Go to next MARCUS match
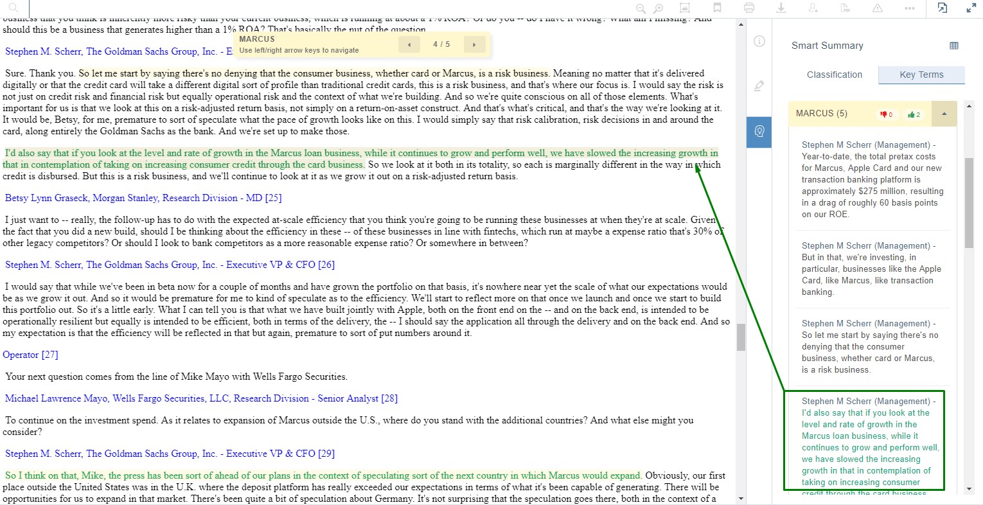Viewport: 983px width, 505px height. click(474, 44)
